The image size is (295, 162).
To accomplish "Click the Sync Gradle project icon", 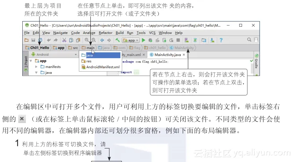I will click(x=195, y=40).
